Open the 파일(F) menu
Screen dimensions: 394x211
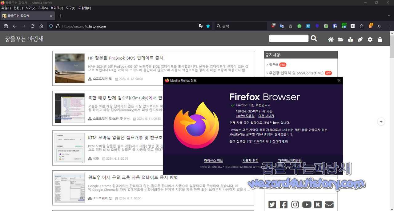[x=6, y=8]
